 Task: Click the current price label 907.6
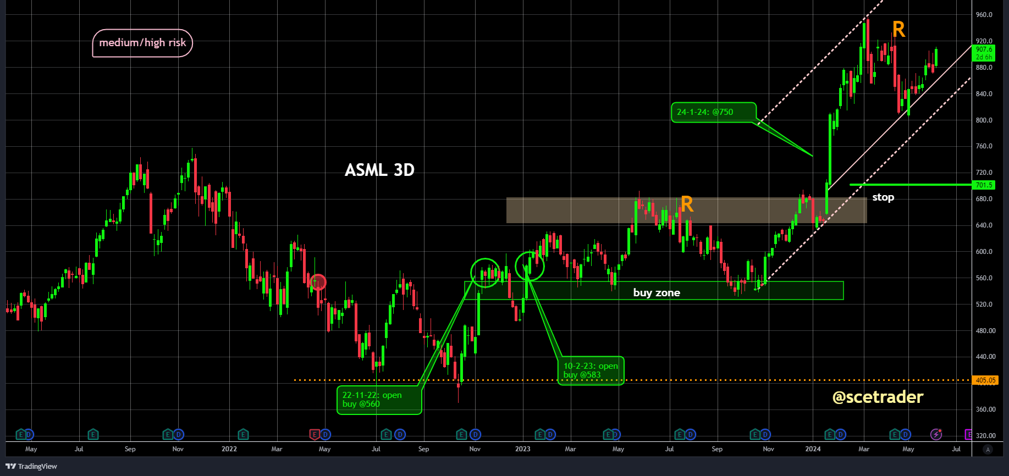point(984,53)
